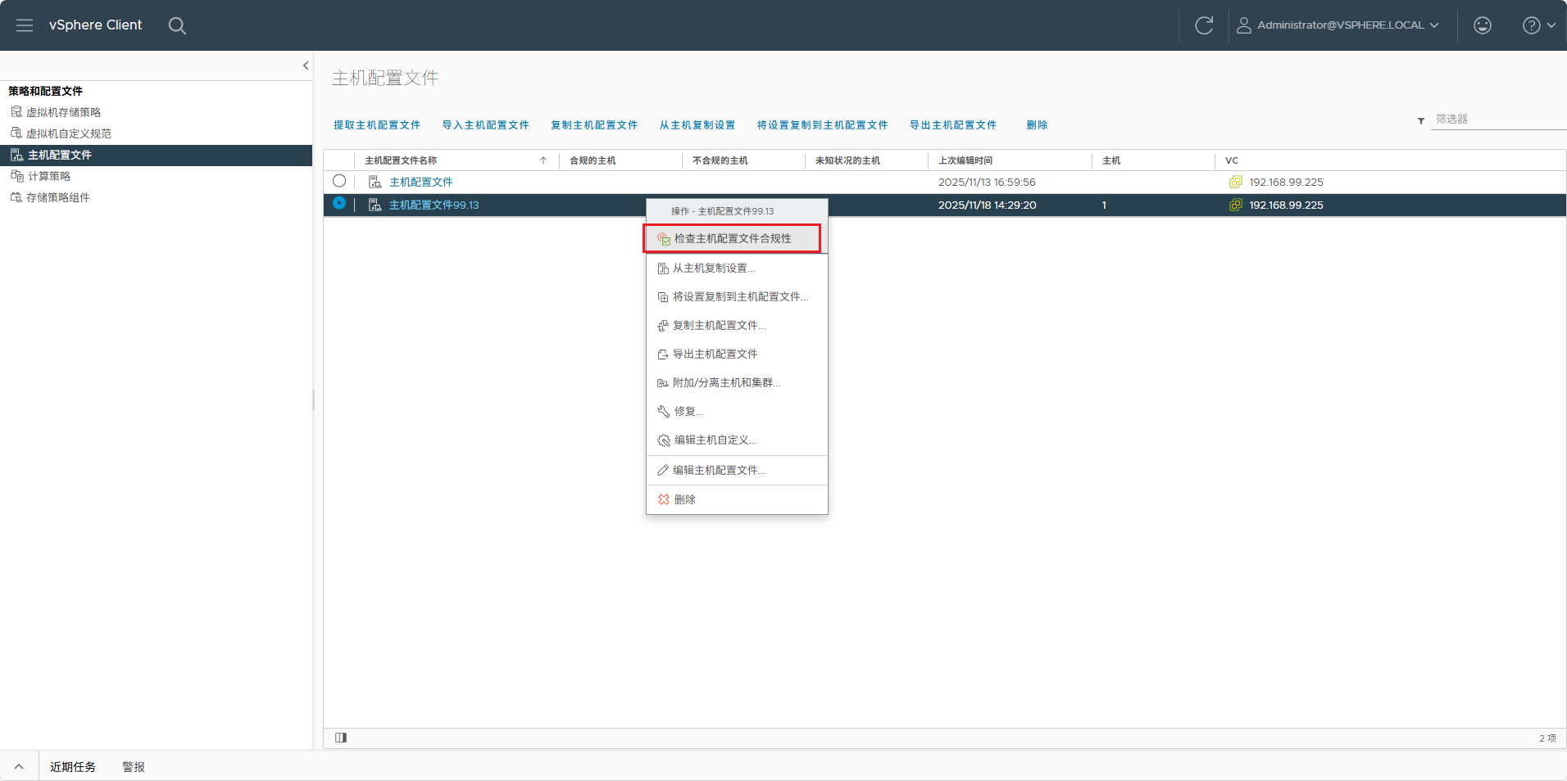The width and height of the screenshot is (1567, 781).
Task: Select the 主机配置文件 row radio button
Action: (x=339, y=181)
